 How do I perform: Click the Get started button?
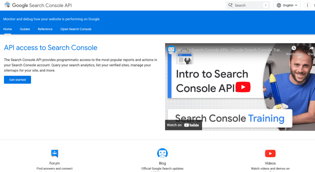coord(18,80)
